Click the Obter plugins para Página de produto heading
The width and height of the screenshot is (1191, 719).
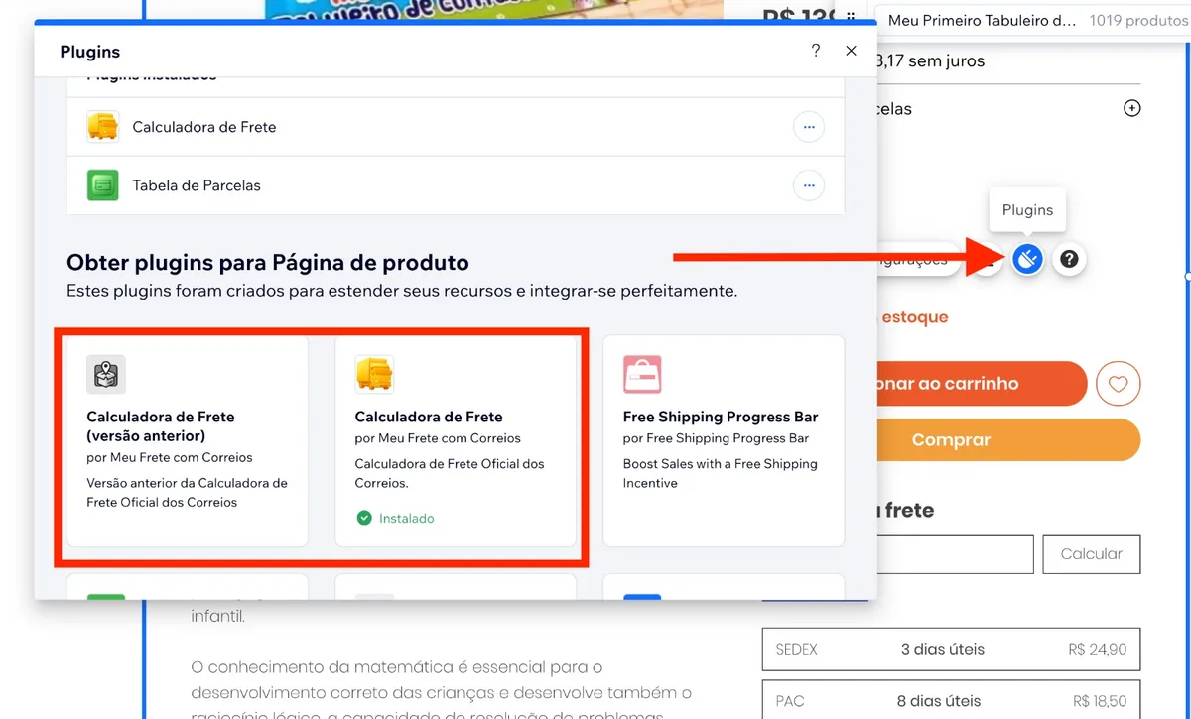268,263
